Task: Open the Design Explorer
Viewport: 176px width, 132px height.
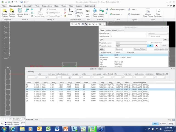Action: 4,13
